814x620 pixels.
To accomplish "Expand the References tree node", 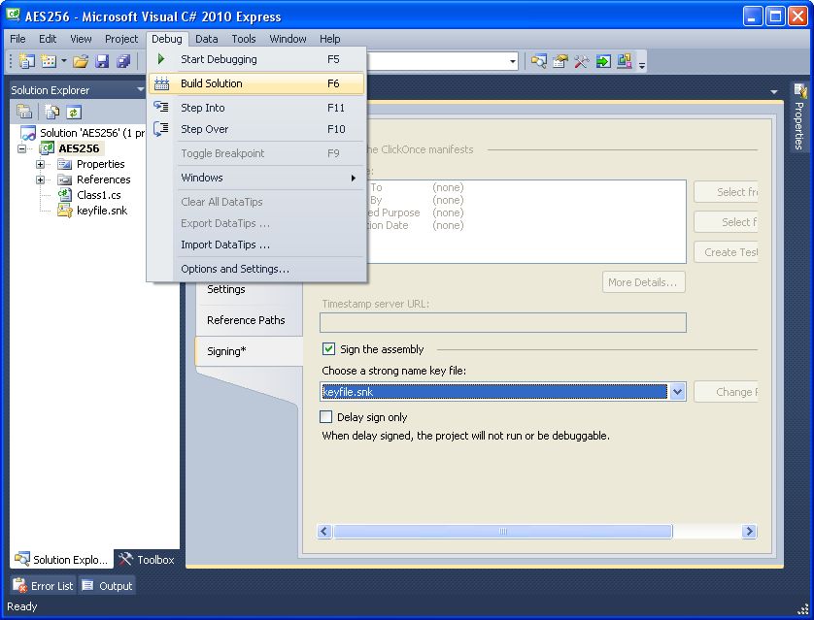I will pyautogui.click(x=41, y=179).
